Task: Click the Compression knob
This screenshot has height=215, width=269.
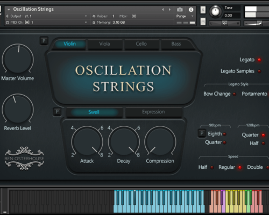Action: [x=160, y=141]
